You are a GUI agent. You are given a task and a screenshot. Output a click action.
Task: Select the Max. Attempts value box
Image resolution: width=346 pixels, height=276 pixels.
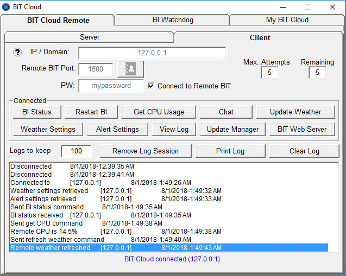(x=269, y=73)
